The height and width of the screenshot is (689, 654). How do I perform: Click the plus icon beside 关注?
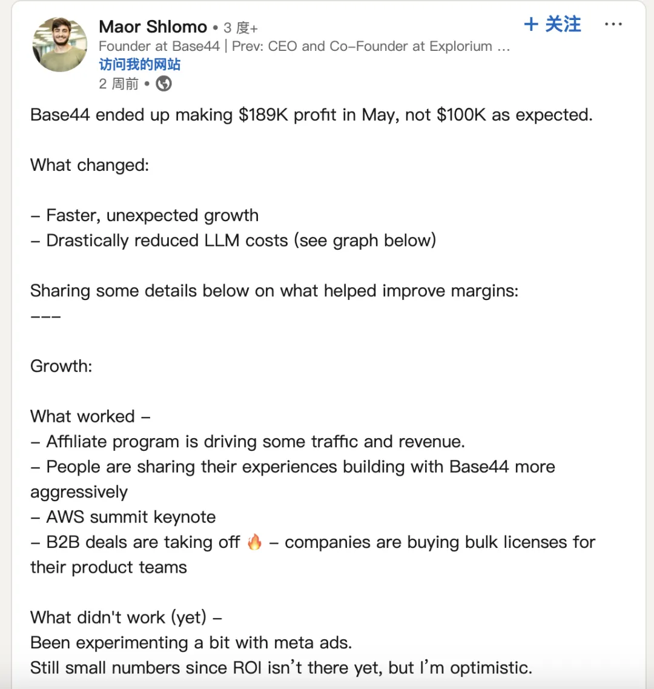(531, 24)
